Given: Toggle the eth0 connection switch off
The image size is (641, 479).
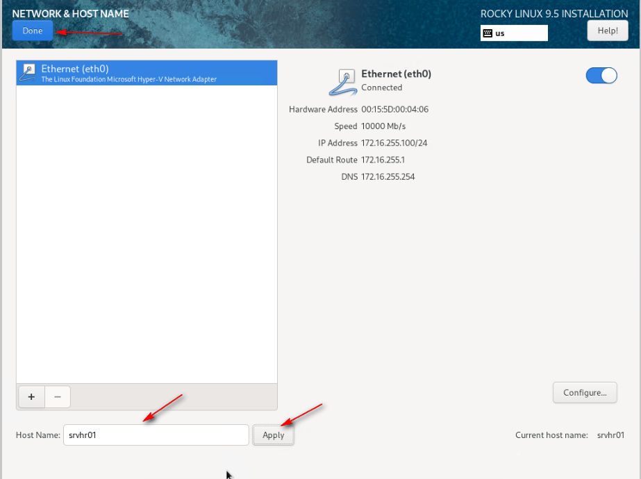Looking at the screenshot, I should click(x=601, y=76).
